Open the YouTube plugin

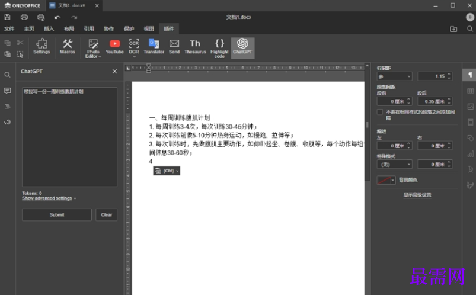(x=114, y=46)
